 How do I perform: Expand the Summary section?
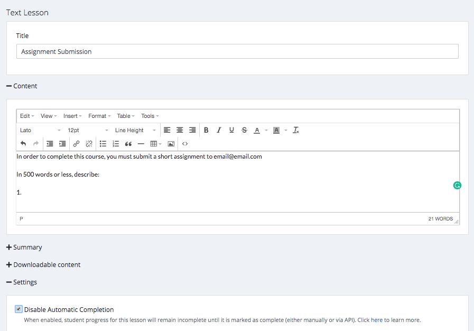(x=24, y=247)
